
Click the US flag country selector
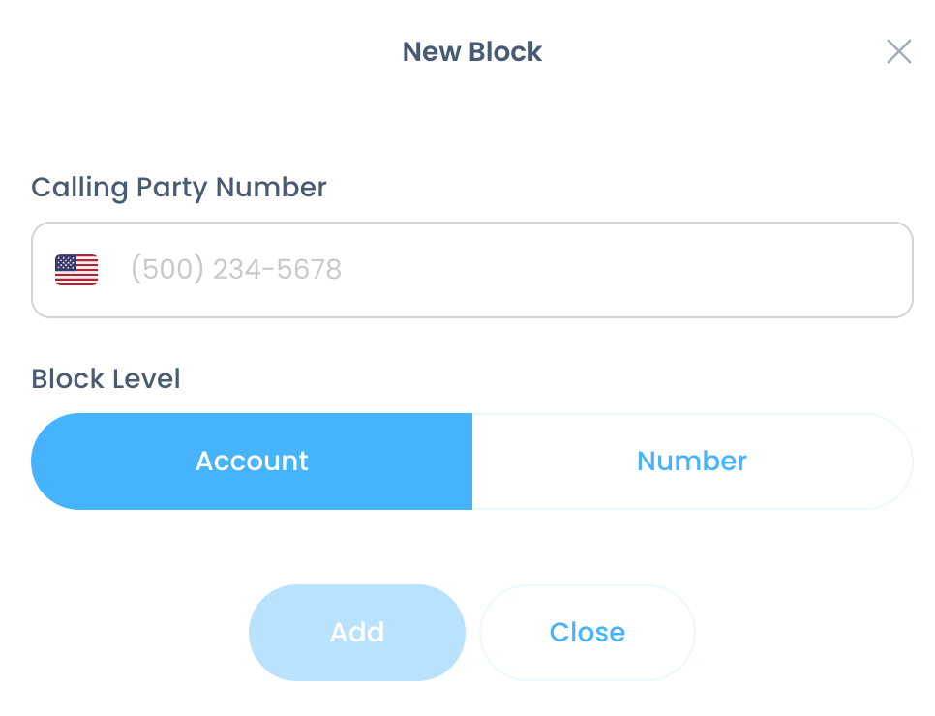pyautogui.click(x=76, y=270)
